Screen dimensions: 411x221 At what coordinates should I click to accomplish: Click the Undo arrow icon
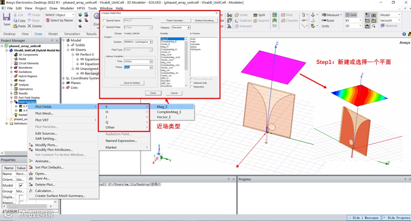(x=29, y=15)
